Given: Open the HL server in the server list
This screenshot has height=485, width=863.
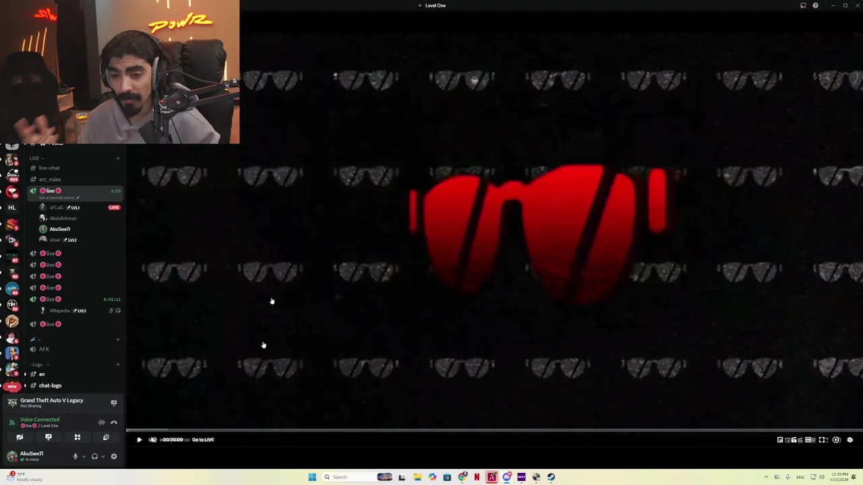Looking at the screenshot, I should coord(11,207).
